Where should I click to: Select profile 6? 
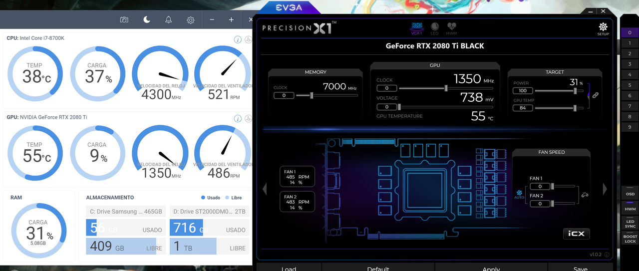[630, 96]
